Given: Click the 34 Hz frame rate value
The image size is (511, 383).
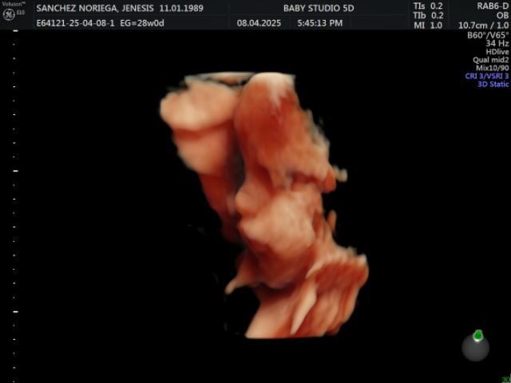Looking at the screenshot, I should [497, 43].
